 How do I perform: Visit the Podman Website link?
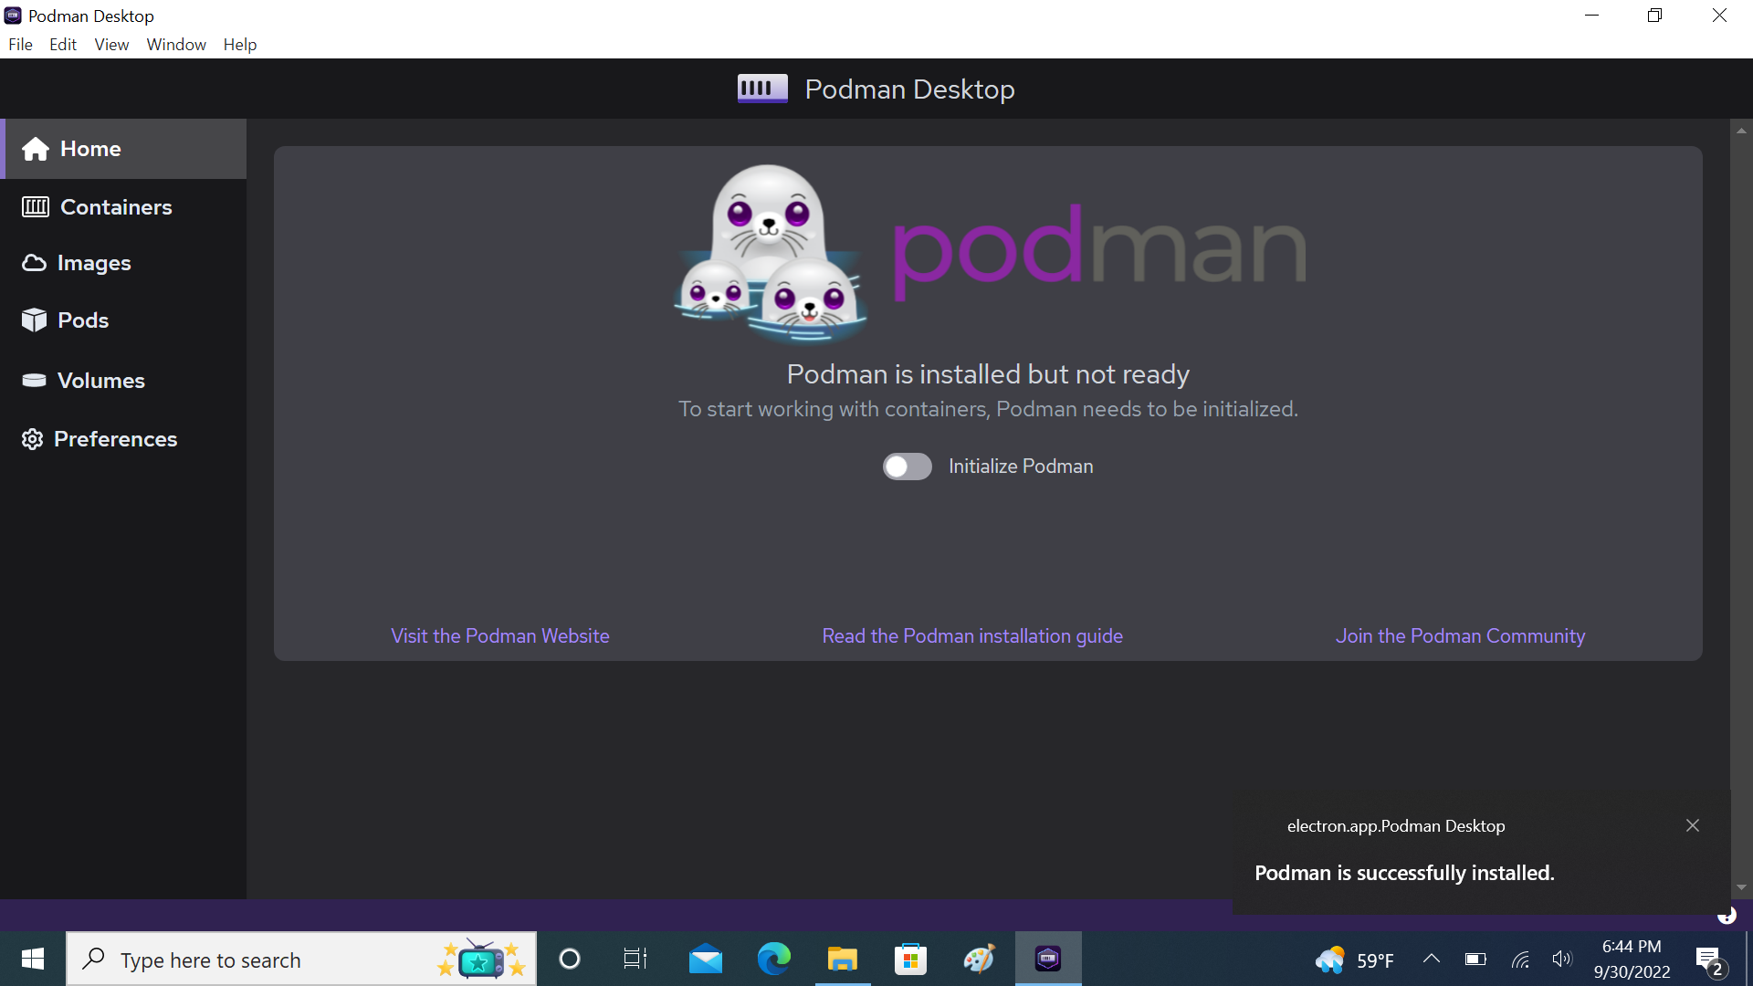499,636
